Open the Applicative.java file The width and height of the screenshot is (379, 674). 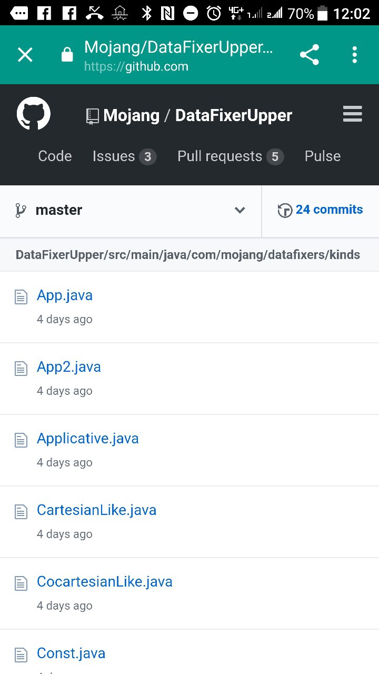tap(88, 439)
